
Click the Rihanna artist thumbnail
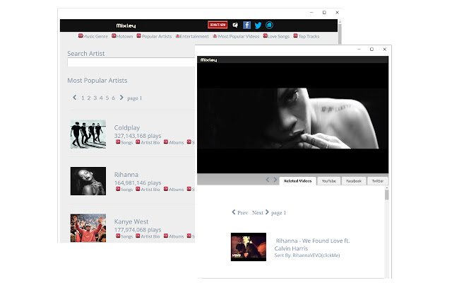pyautogui.click(x=88, y=181)
